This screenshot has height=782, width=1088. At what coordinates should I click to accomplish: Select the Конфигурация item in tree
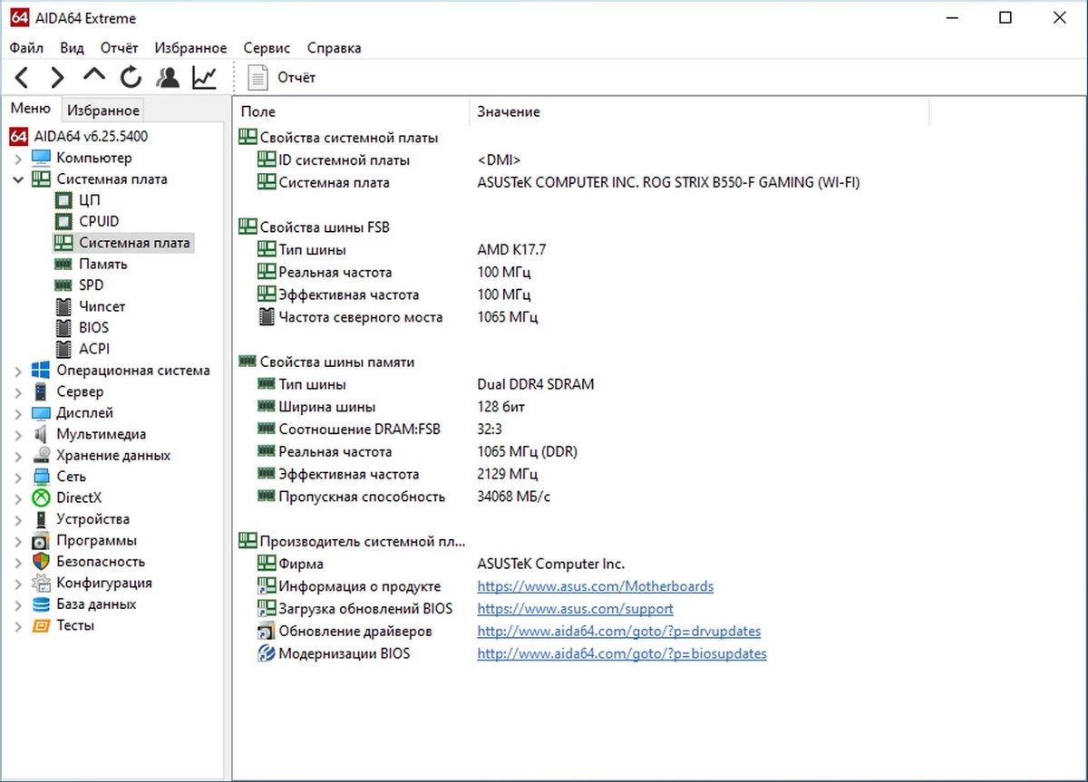point(104,583)
